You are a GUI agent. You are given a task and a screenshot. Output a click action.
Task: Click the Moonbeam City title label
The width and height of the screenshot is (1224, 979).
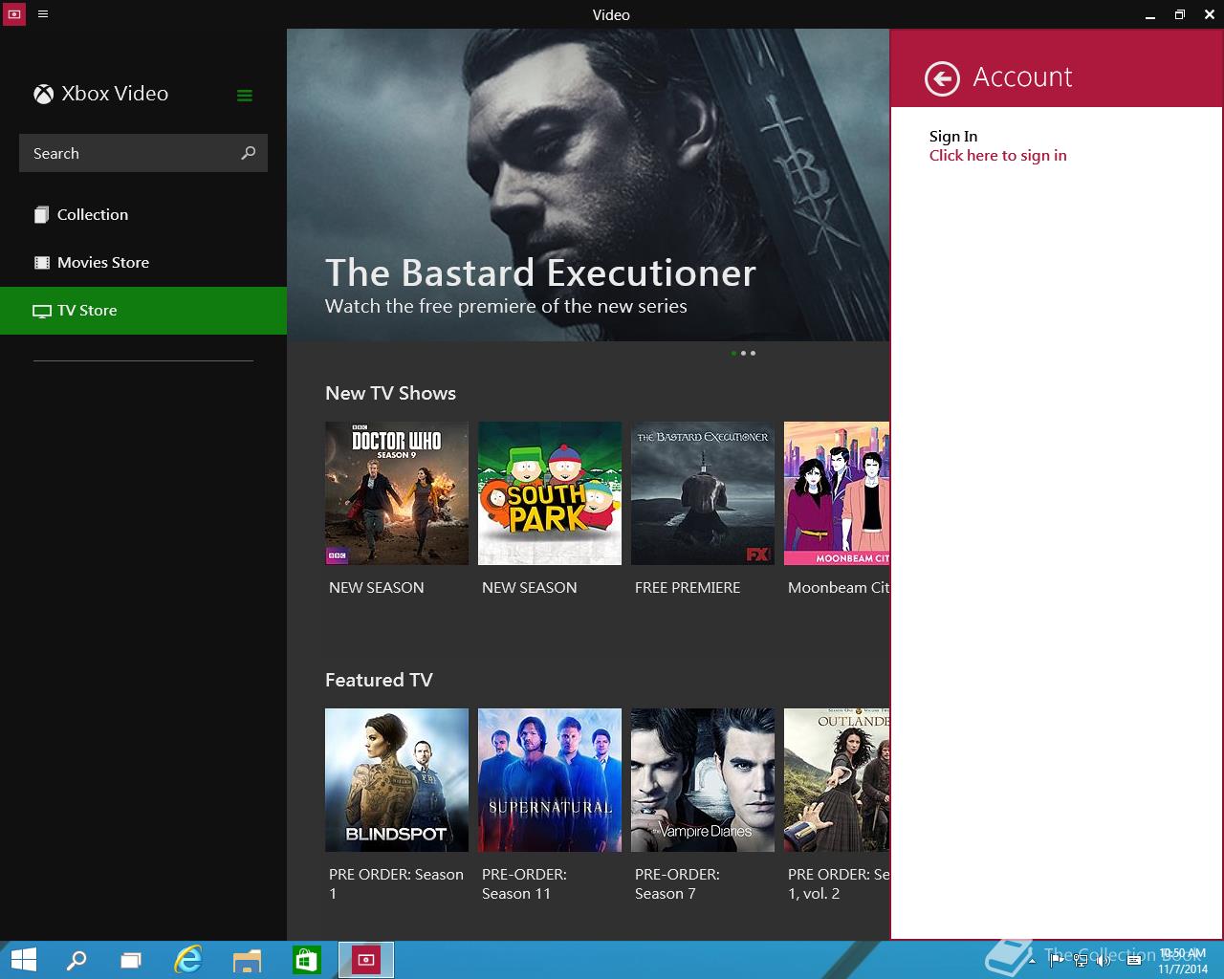[x=839, y=588]
